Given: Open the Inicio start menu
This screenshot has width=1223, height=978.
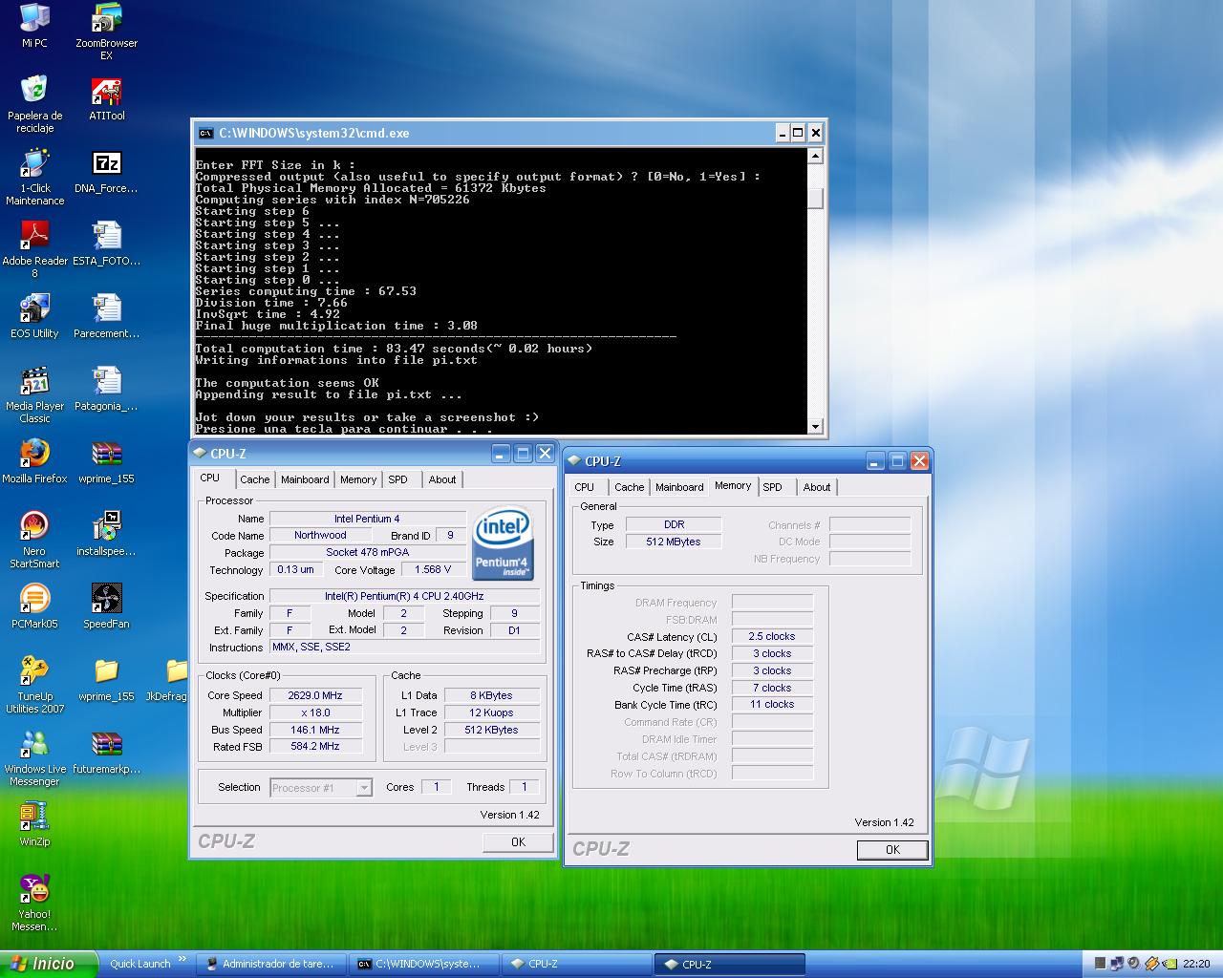Looking at the screenshot, I should 49,964.
